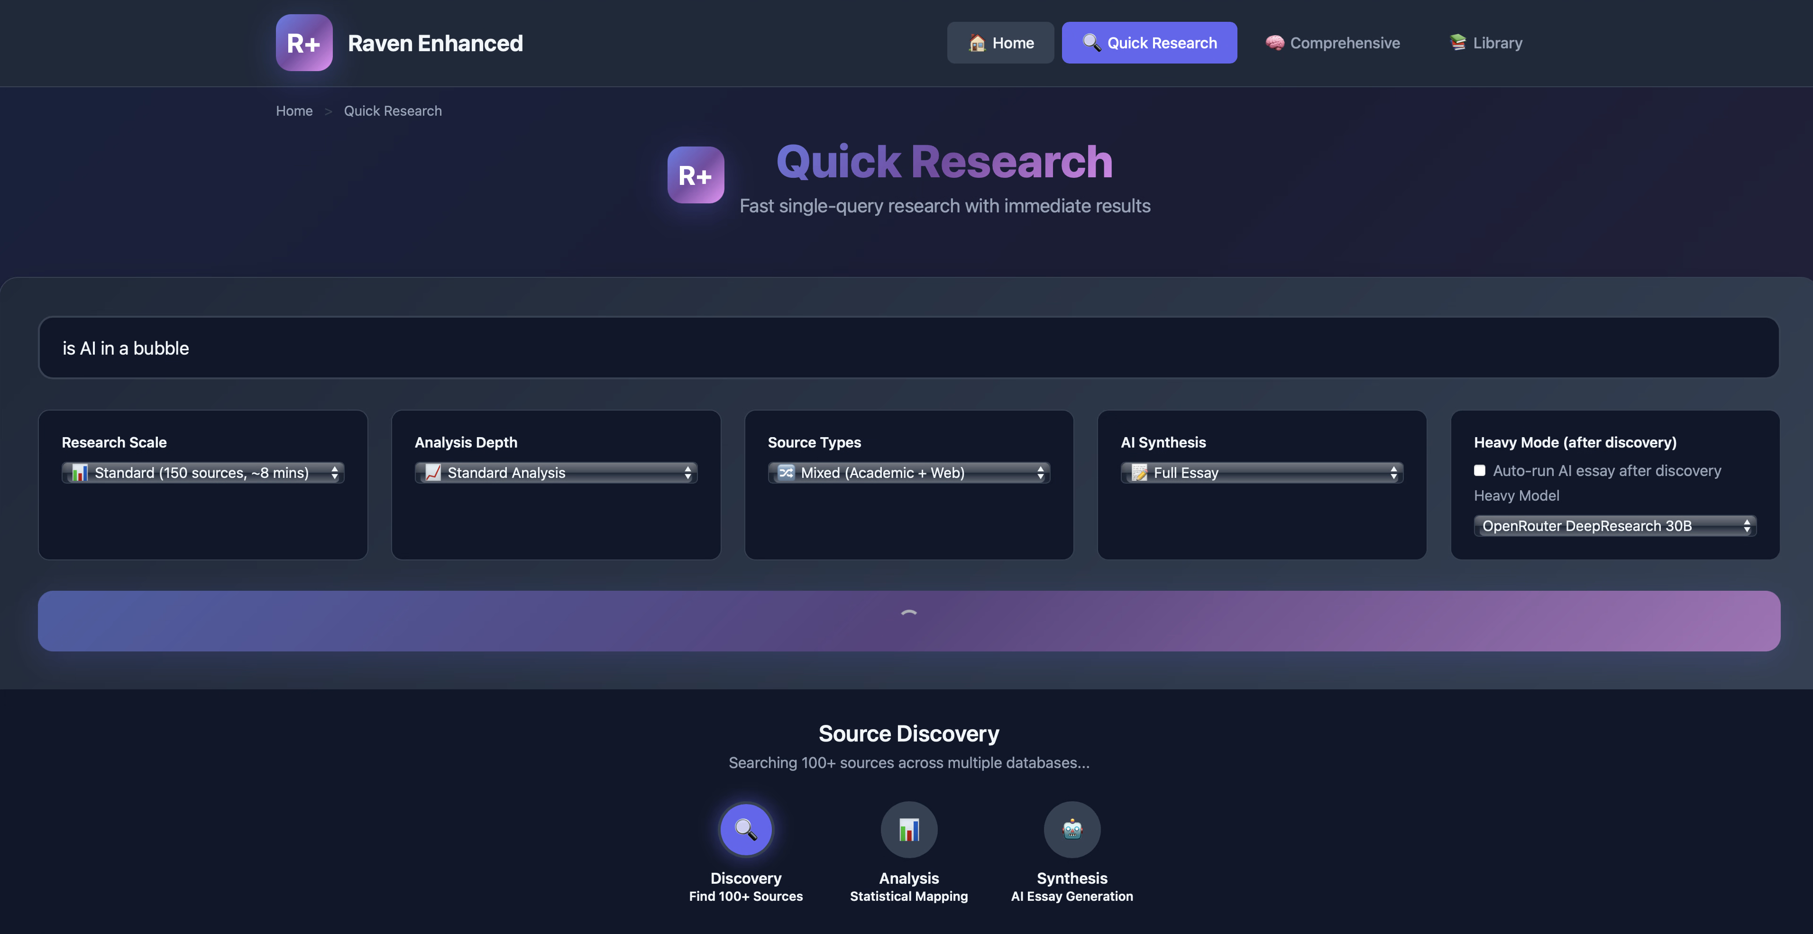Click the Home breadcrumb link
The image size is (1813, 934).
[294, 110]
